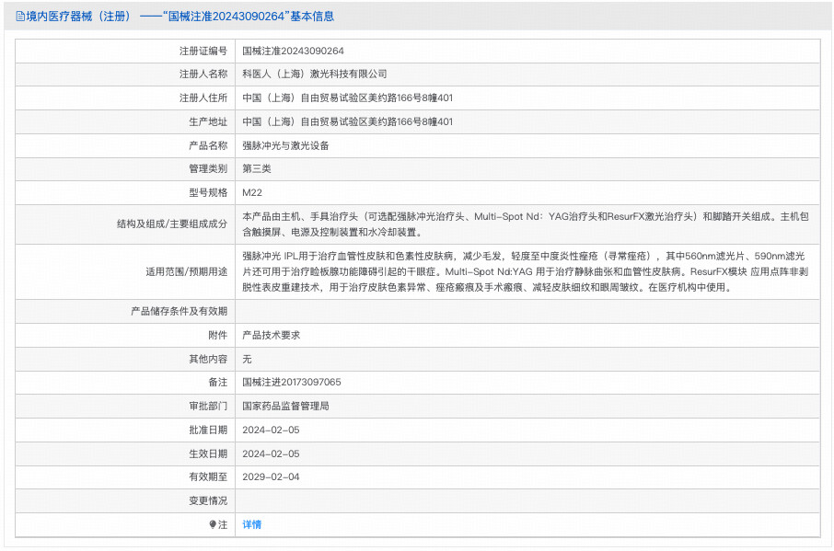Click attachment value 产品技术要求
This screenshot has width=834, height=551.
(x=271, y=336)
